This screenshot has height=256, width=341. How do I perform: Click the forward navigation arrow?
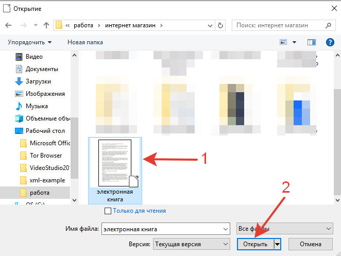pyautogui.click(x=23, y=25)
